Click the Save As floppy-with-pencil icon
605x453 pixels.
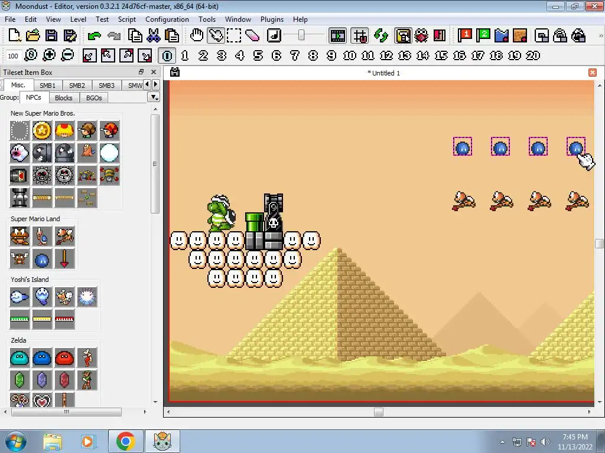(x=70, y=35)
